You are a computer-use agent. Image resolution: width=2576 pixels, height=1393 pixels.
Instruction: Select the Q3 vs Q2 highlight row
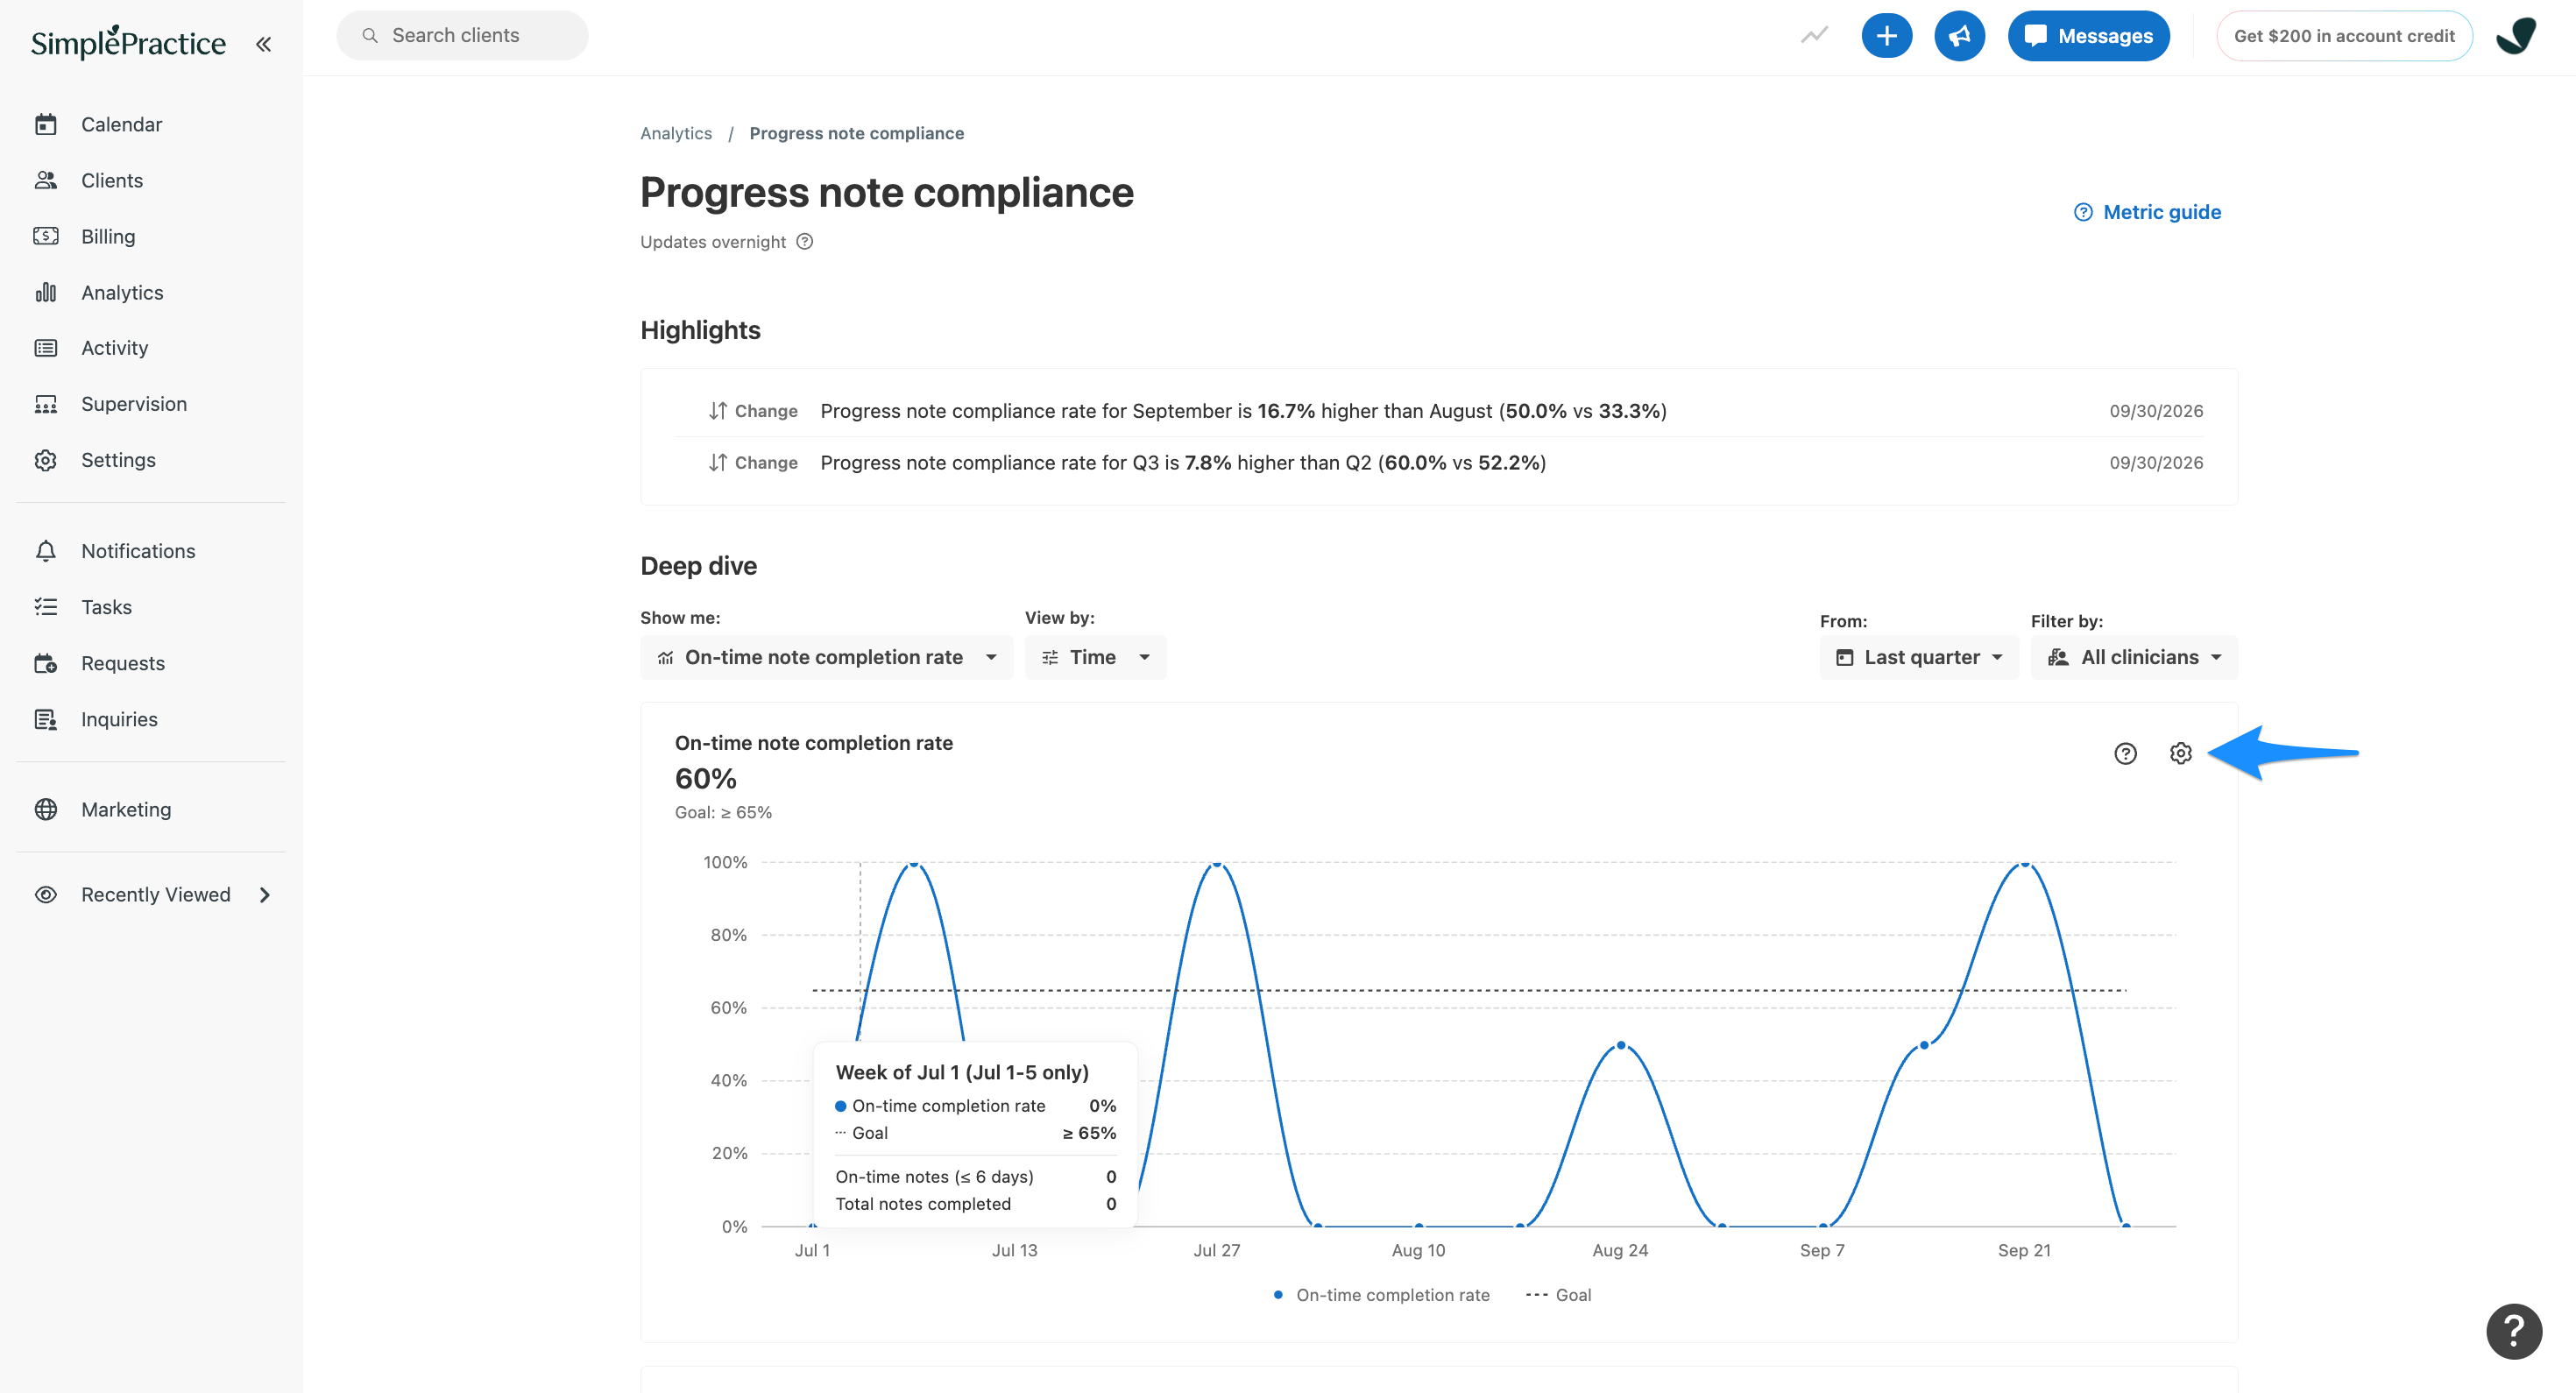coord(1439,463)
